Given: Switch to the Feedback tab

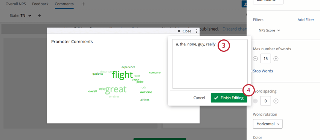Looking at the screenshot, I should tap(40, 4).
